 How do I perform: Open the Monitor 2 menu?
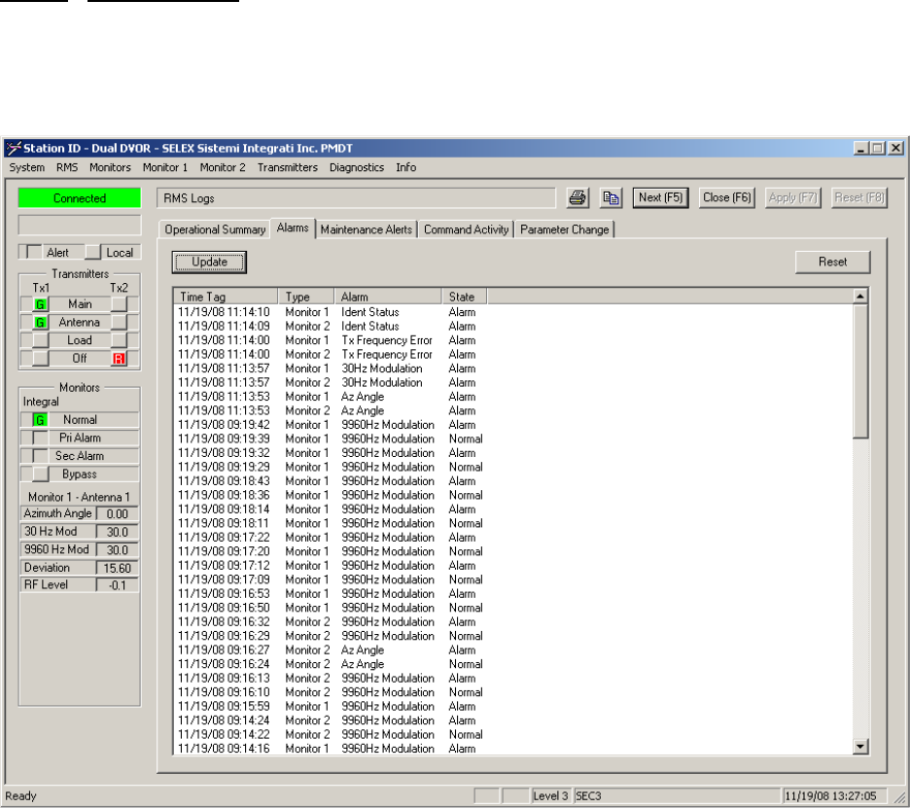pos(223,168)
